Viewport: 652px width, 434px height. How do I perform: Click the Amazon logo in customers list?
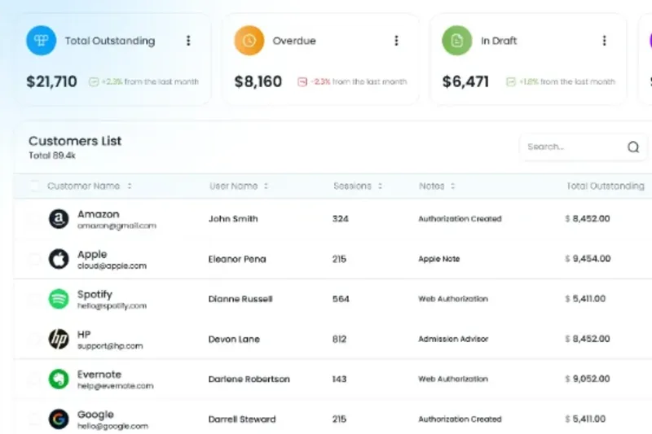pyautogui.click(x=59, y=219)
